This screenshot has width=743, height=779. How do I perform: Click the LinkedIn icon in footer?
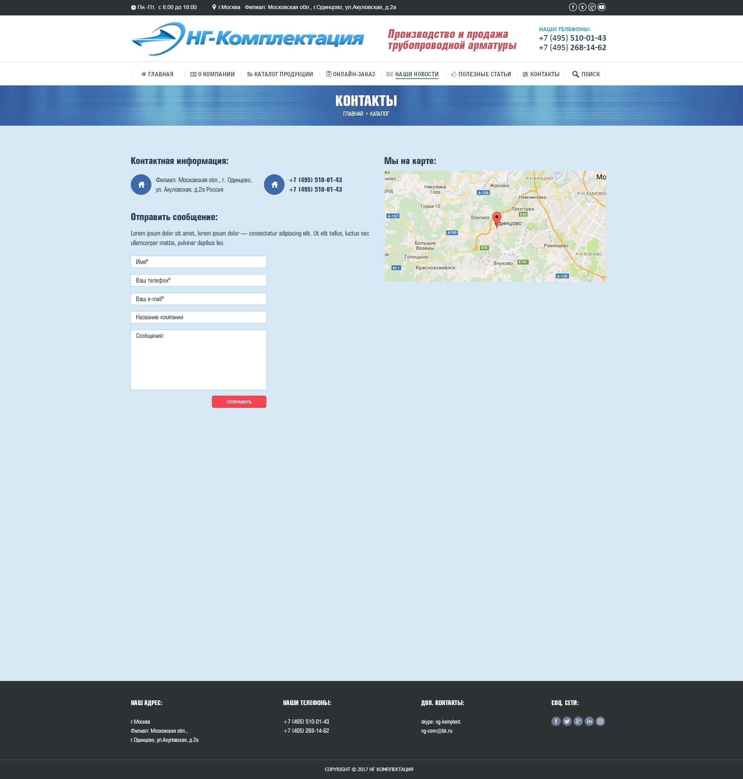(589, 721)
